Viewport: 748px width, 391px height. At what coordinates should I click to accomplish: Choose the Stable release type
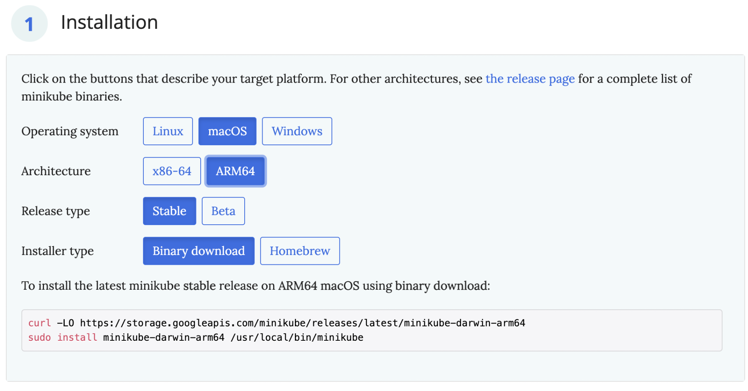(169, 211)
